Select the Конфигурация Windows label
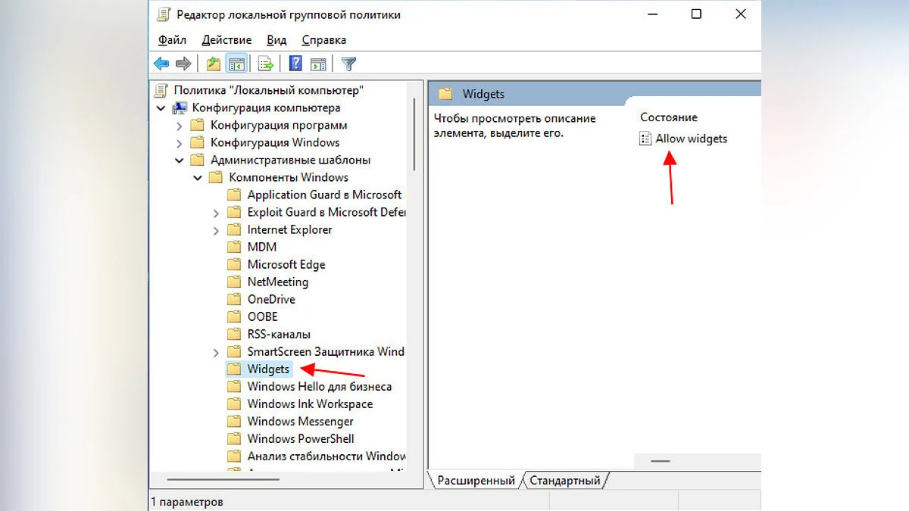The height and width of the screenshot is (511, 909). click(x=275, y=142)
